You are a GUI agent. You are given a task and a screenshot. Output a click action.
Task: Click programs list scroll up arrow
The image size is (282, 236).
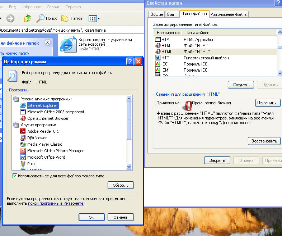coord(129,99)
